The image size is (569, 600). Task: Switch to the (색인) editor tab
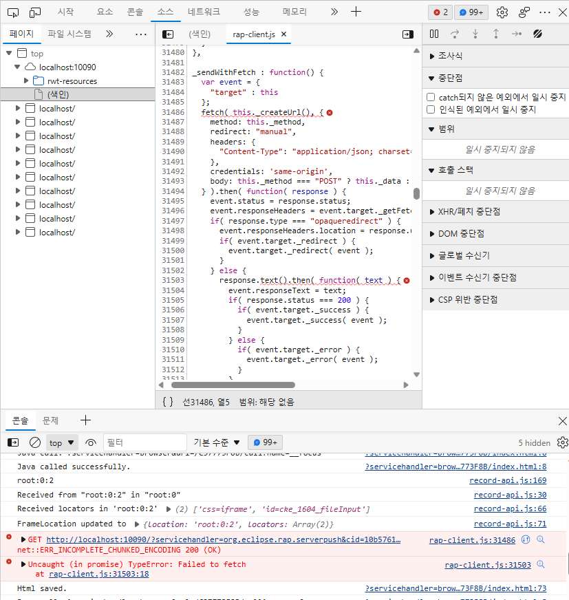[200, 34]
